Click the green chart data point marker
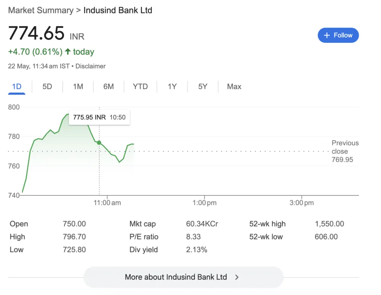 coord(99,142)
